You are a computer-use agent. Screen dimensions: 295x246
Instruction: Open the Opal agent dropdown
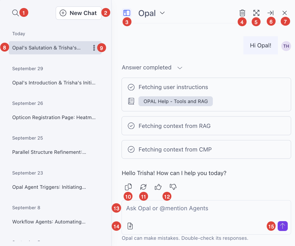[151, 13]
